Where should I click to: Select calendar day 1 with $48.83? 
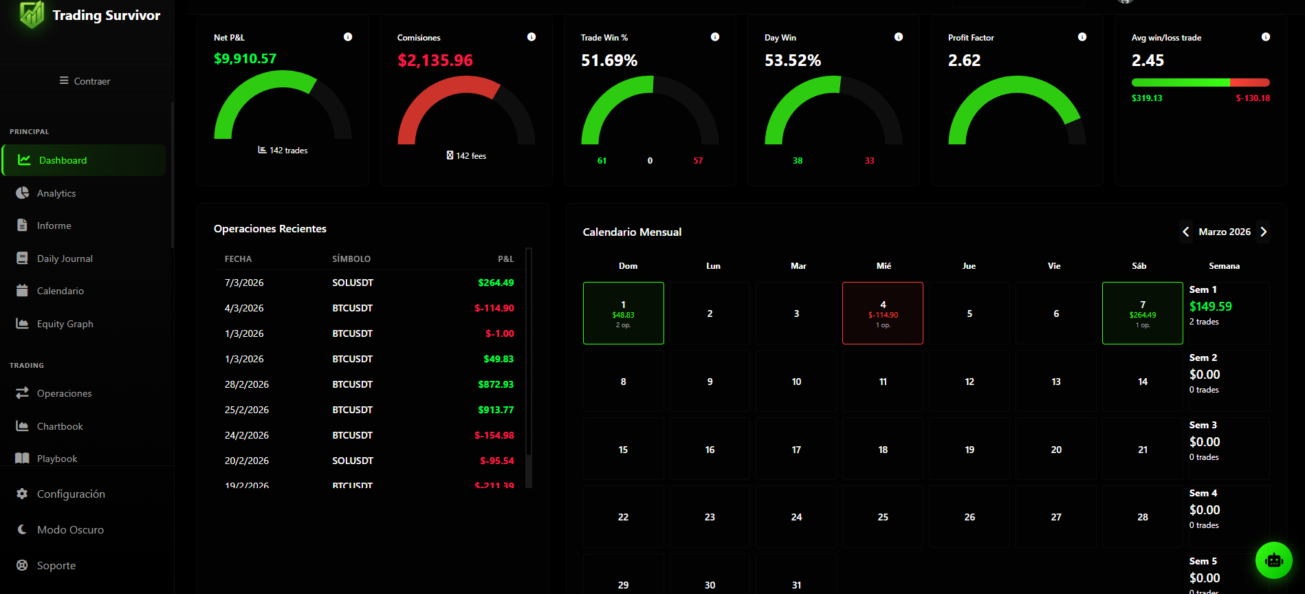pyautogui.click(x=624, y=313)
